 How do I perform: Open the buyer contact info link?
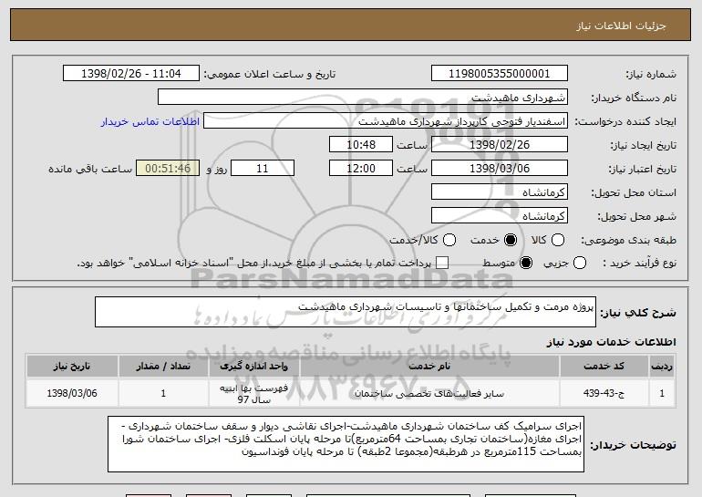pos(150,121)
